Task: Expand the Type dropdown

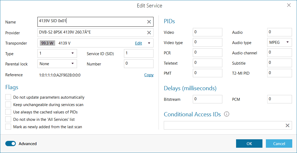Action: point(73,53)
